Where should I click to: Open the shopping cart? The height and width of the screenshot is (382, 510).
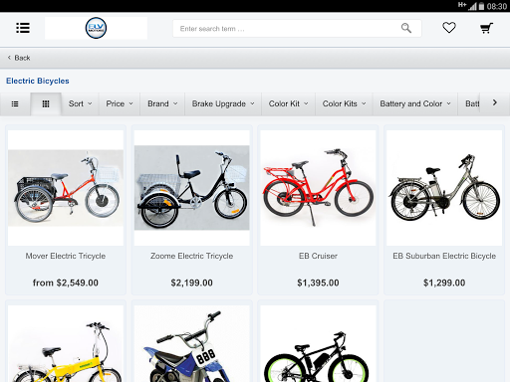click(486, 28)
